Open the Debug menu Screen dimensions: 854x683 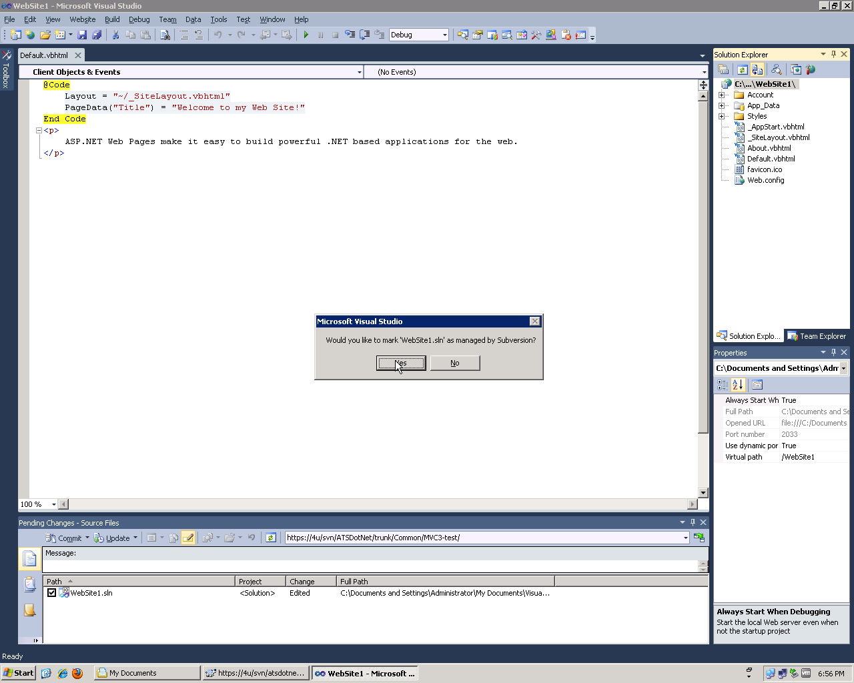[x=139, y=19]
